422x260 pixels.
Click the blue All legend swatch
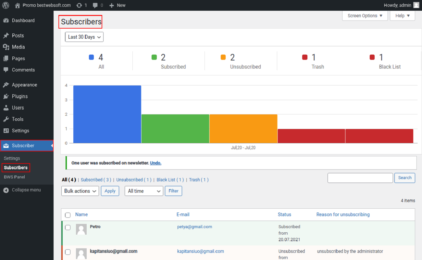92,58
